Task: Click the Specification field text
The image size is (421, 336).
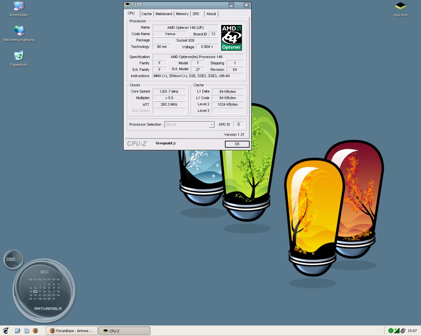Action: [x=198, y=57]
